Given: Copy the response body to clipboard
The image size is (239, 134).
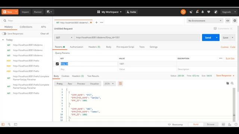Looking at the screenshot, I should [x=227, y=83].
